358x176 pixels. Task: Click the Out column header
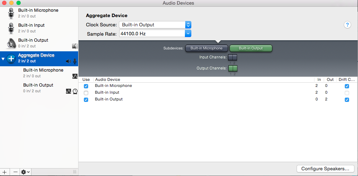330,79
